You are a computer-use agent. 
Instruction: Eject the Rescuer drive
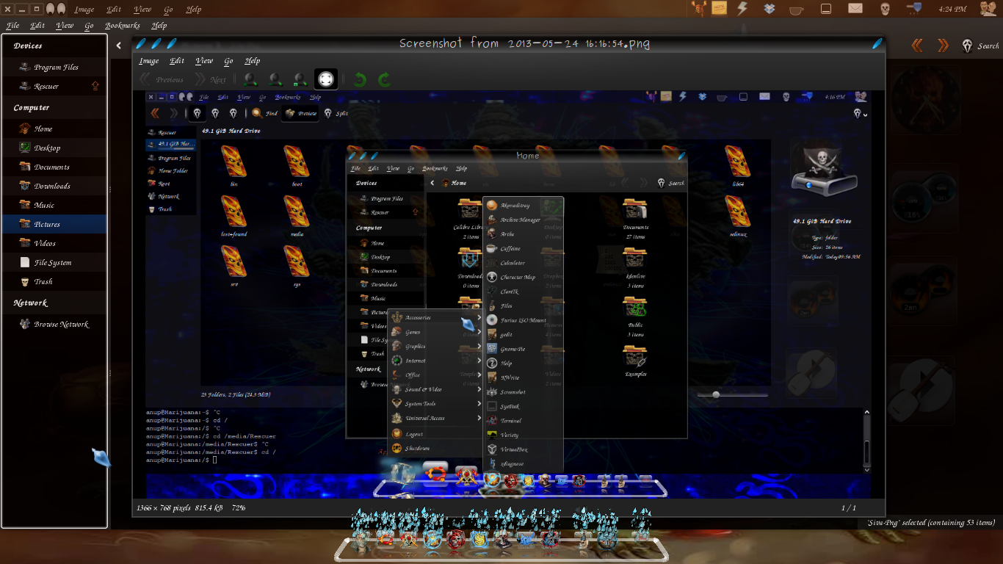coord(95,86)
